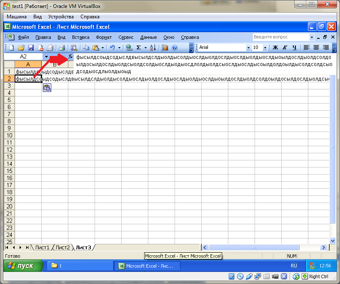Click the пуск Start button
This screenshot has width=340, height=284.
coord(23,266)
